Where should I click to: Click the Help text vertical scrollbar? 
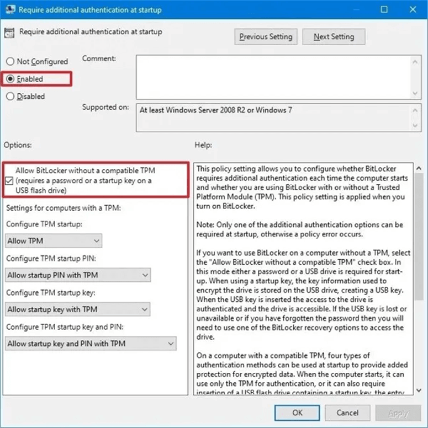[x=418, y=276]
